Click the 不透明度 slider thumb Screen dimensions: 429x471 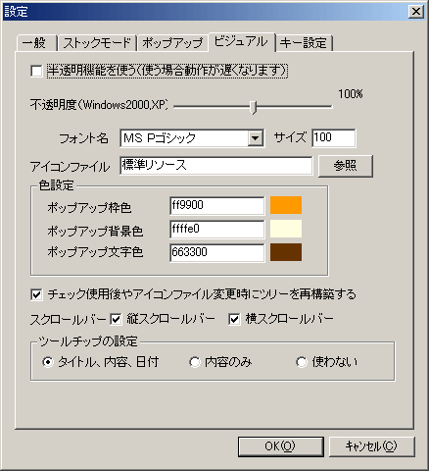click(x=254, y=107)
